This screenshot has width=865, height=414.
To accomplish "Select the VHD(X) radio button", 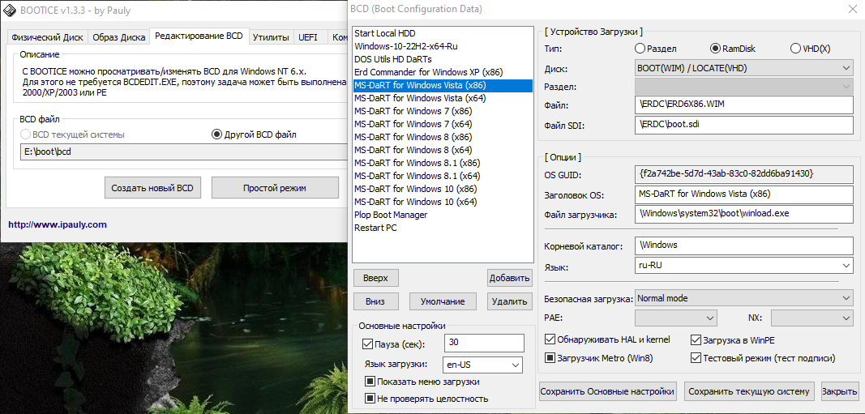I will tap(794, 49).
